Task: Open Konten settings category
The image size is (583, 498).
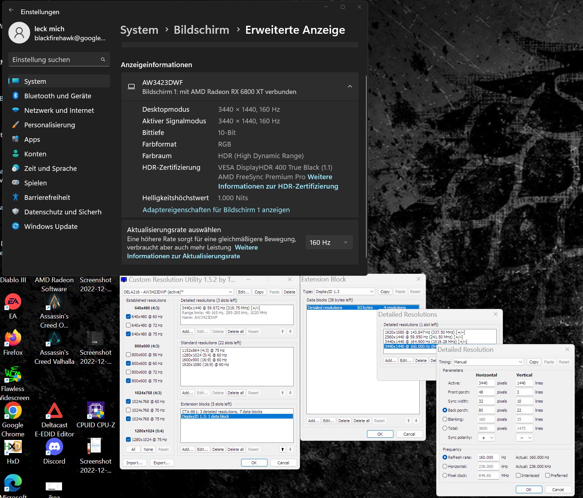Action: [59, 154]
